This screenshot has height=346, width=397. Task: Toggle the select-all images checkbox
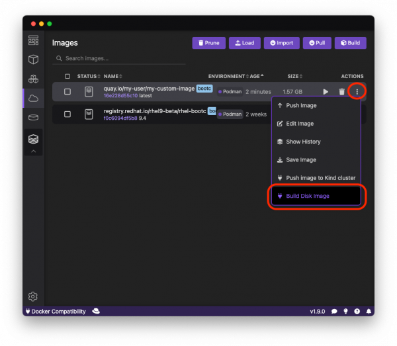click(x=67, y=76)
